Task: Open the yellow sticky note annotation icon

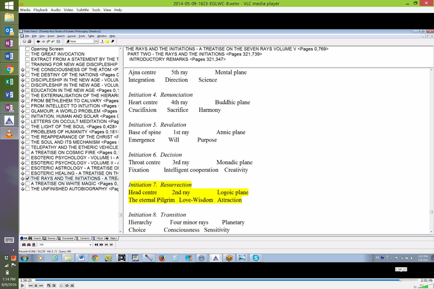Action: [x=107, y=42]
